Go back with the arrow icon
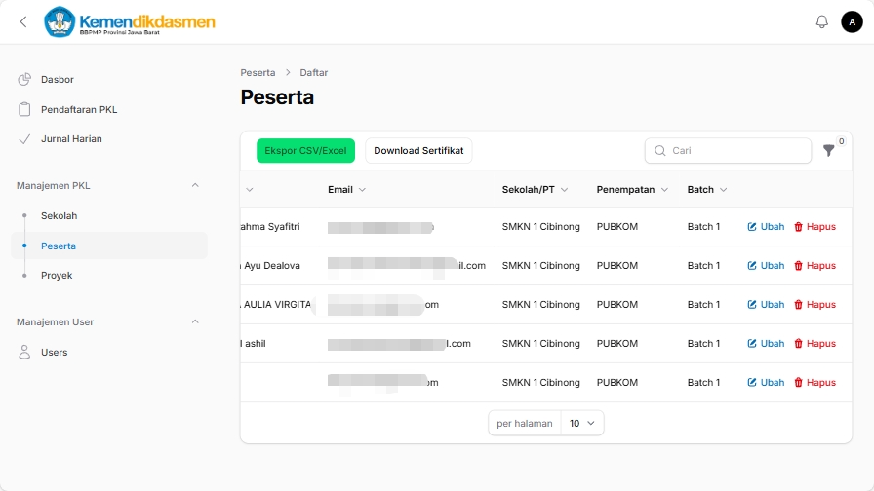The height and width of the screenshot is (491, 874). (23, 21)
